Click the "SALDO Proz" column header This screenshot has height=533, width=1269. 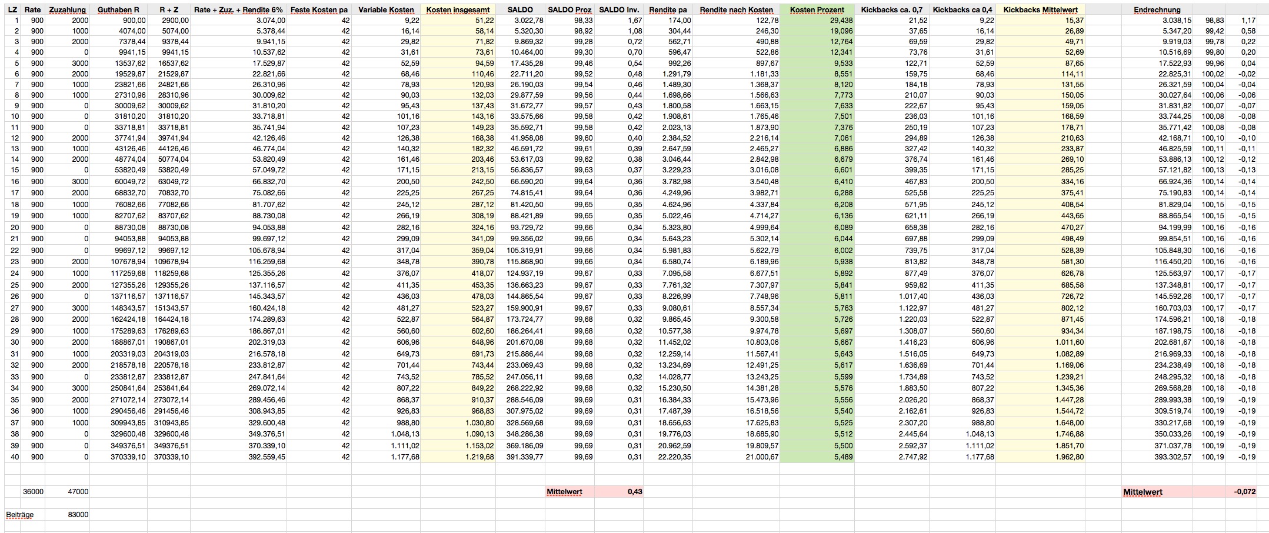569,10
